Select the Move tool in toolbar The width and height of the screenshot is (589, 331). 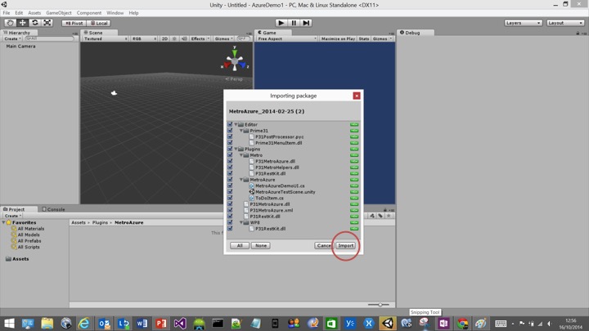click(23, 23)
